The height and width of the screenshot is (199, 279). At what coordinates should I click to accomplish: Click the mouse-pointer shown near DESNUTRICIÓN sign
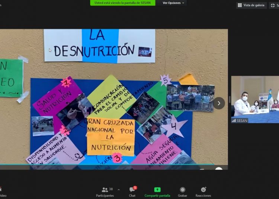(50, 50)
